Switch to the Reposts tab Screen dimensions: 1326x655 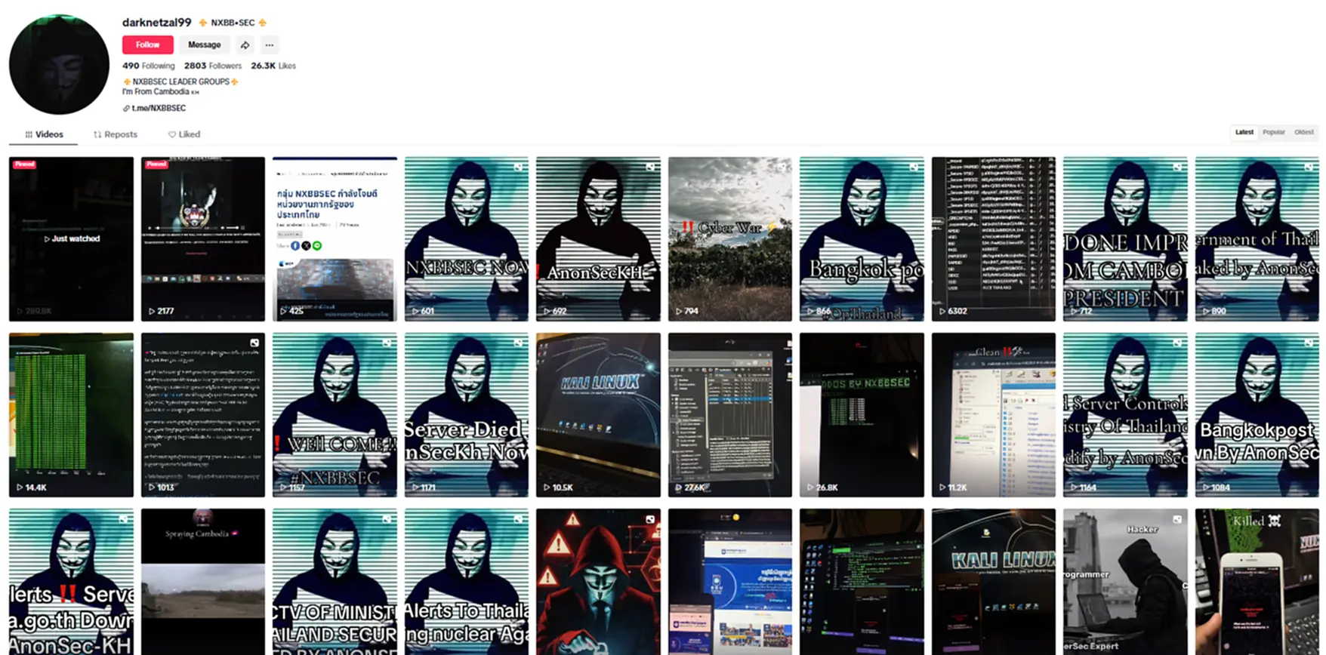click(115, 134)
